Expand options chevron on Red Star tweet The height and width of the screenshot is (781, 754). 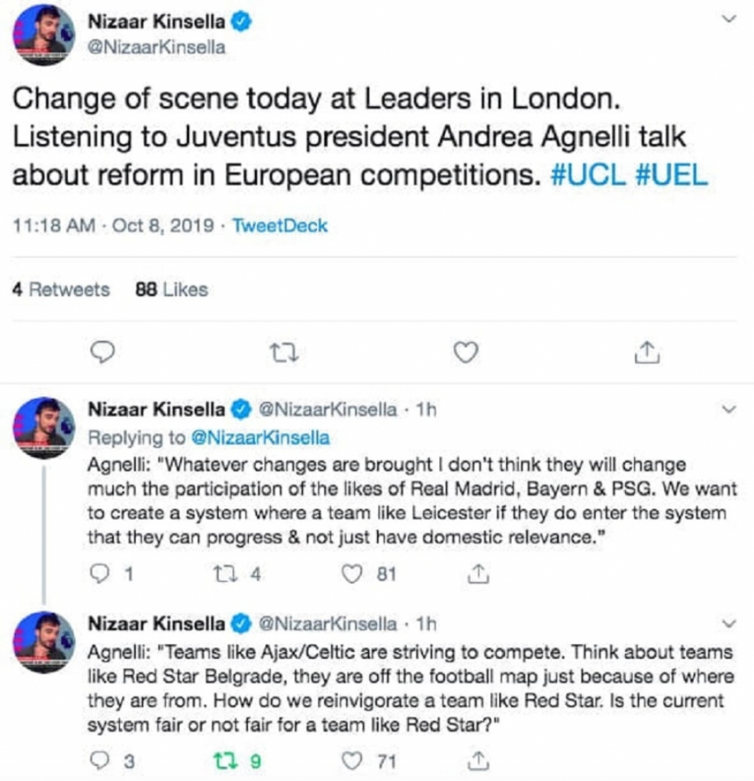(x=729, y=622)
